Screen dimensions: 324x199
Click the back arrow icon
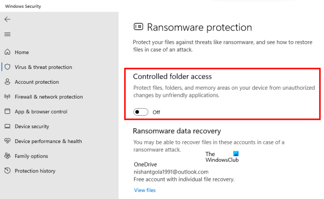coord(7,19)
